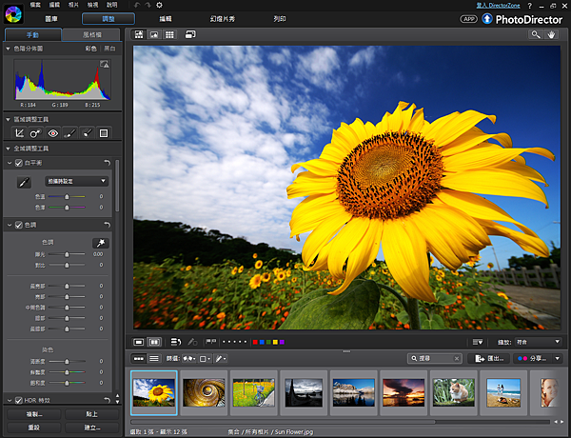Select the spot removal tool
The height and width of the screenshot is (438, 571).
36,133
